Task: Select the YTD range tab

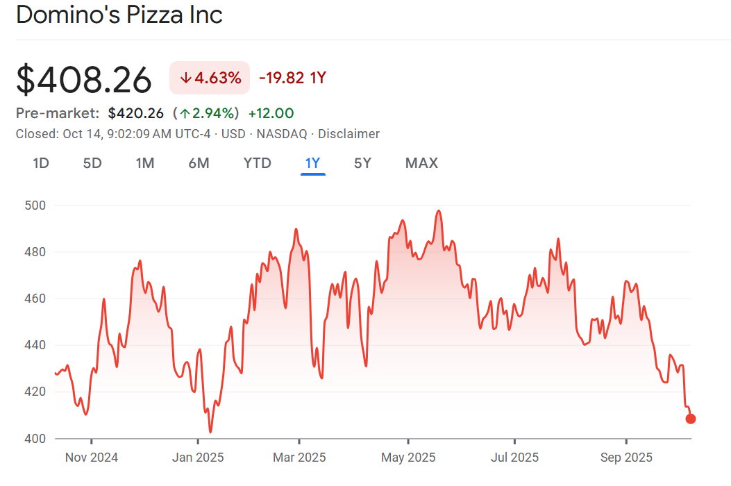Action: (257, 163)
